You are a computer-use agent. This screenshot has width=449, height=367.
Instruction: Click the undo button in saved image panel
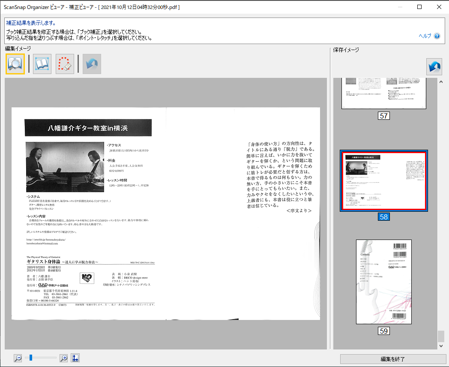434,67
